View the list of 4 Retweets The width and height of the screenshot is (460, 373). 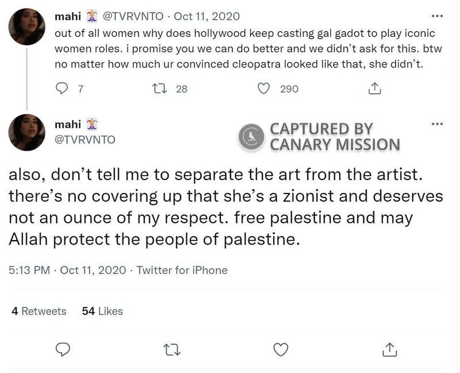coord(39,311)
